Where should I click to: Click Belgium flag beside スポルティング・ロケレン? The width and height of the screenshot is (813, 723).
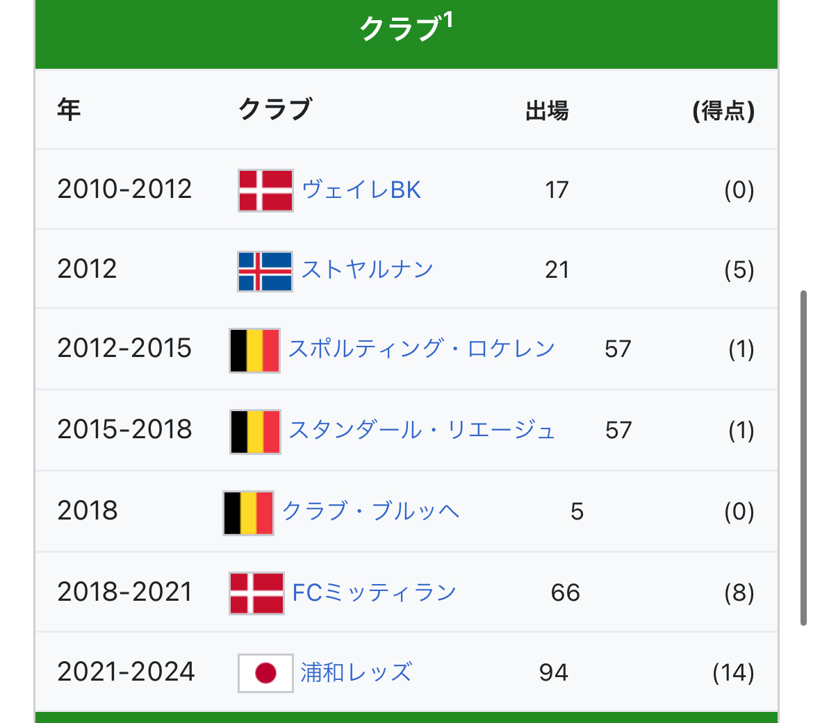[x=254, y=351]
